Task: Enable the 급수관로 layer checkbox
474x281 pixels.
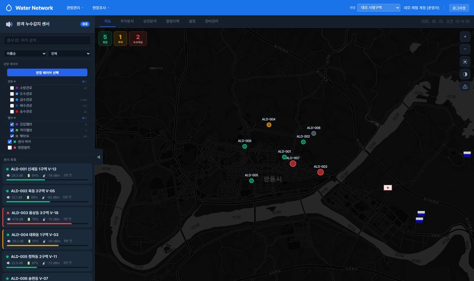Action: click(x=12, y=100)
